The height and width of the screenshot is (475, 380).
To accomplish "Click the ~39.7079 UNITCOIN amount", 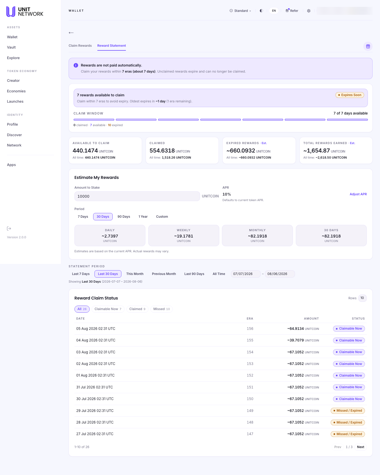I will point(303,340).
